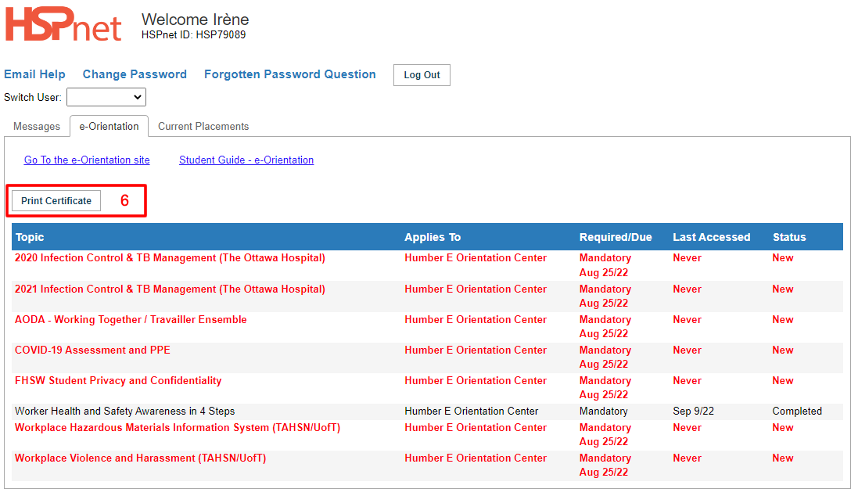The height and width of the screenshot is (496, 858).
Task: Open Forgotten Password Question link
Action: [x=290, y=74]
